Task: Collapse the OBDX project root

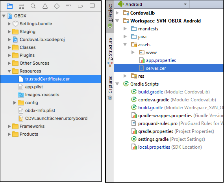Action: (4, 16)
